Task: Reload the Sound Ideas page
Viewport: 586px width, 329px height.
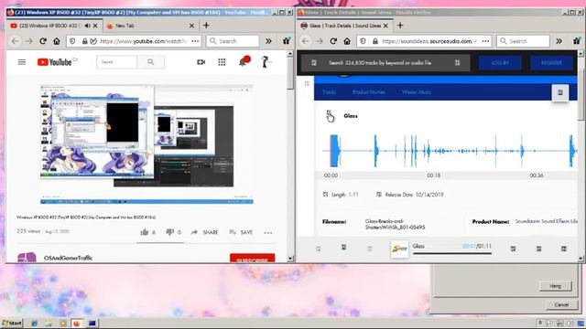Action: (x=333, y=41)
